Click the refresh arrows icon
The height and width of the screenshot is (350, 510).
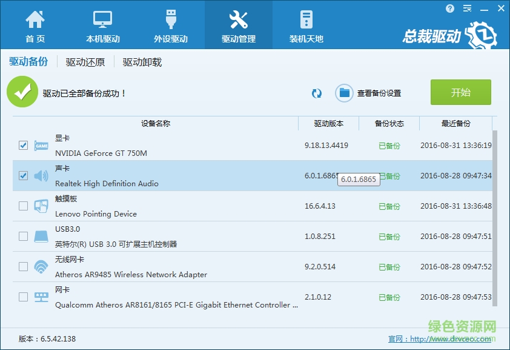(x=317, y=93)
